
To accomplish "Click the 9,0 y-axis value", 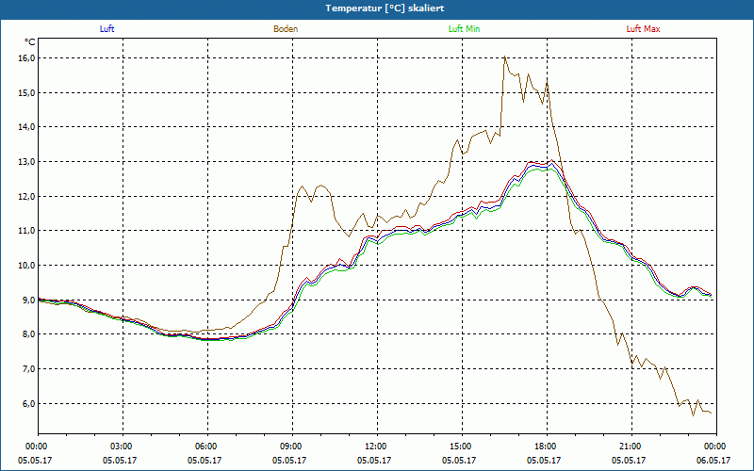I will [29, 300].
